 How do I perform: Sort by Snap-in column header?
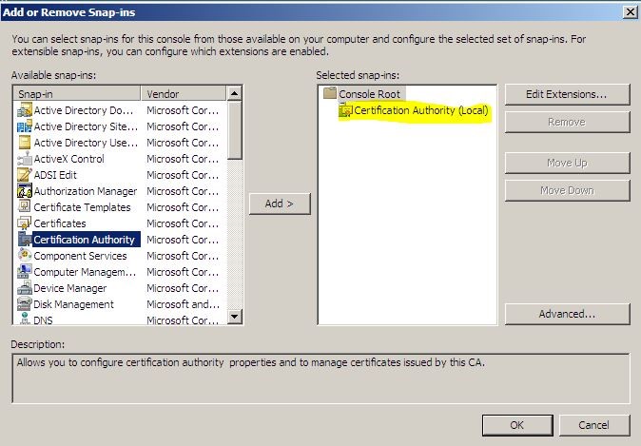click(77, 93)
